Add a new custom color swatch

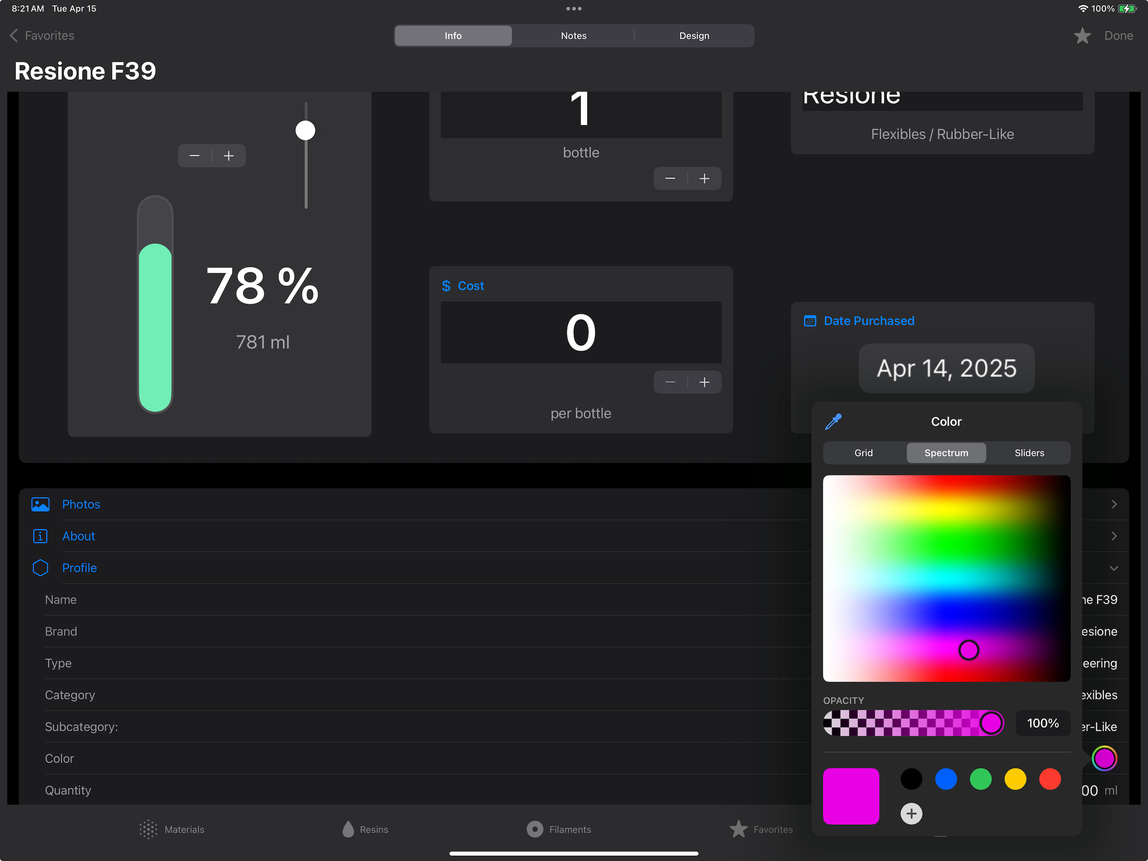pos(911,813)
